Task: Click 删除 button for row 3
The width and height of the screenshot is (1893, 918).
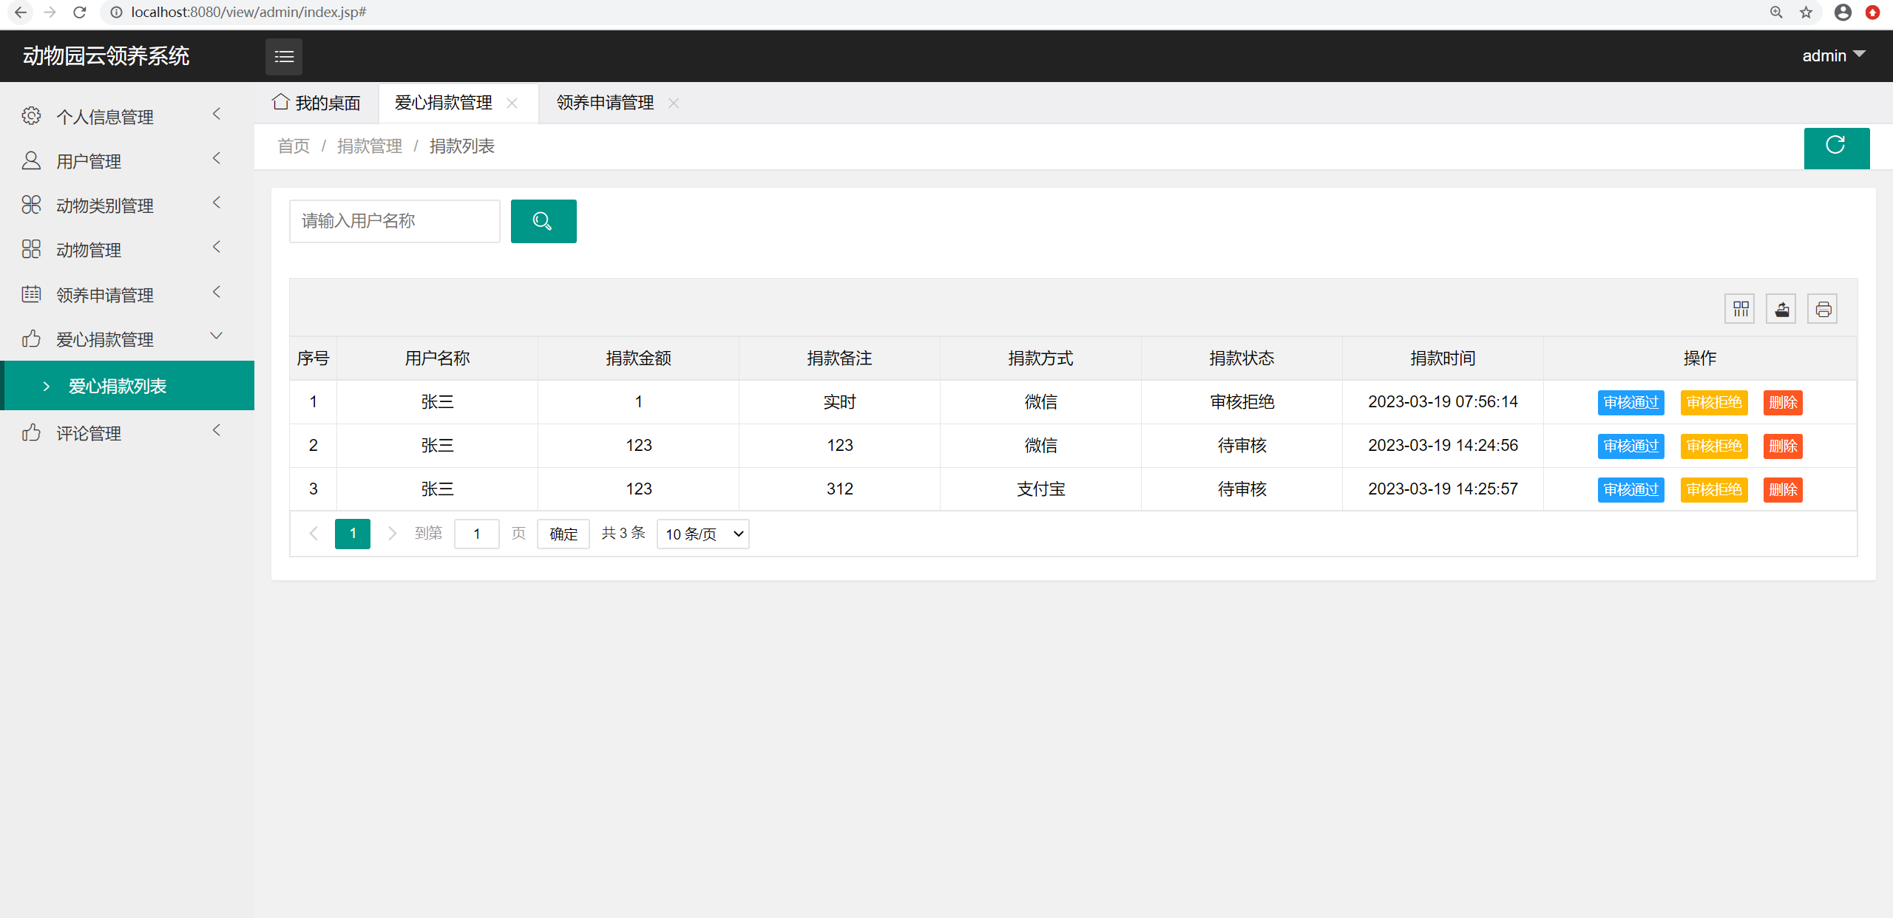Action: [x=1782, y=489]
